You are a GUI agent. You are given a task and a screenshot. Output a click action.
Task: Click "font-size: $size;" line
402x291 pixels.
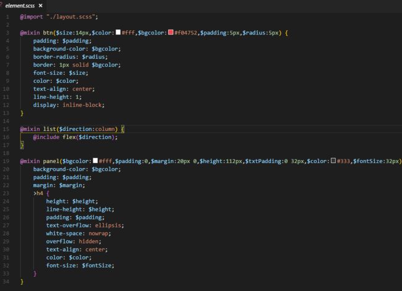click(x=61, y=73)
